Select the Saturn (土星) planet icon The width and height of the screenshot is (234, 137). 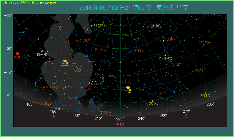click(x=65, y=61)
